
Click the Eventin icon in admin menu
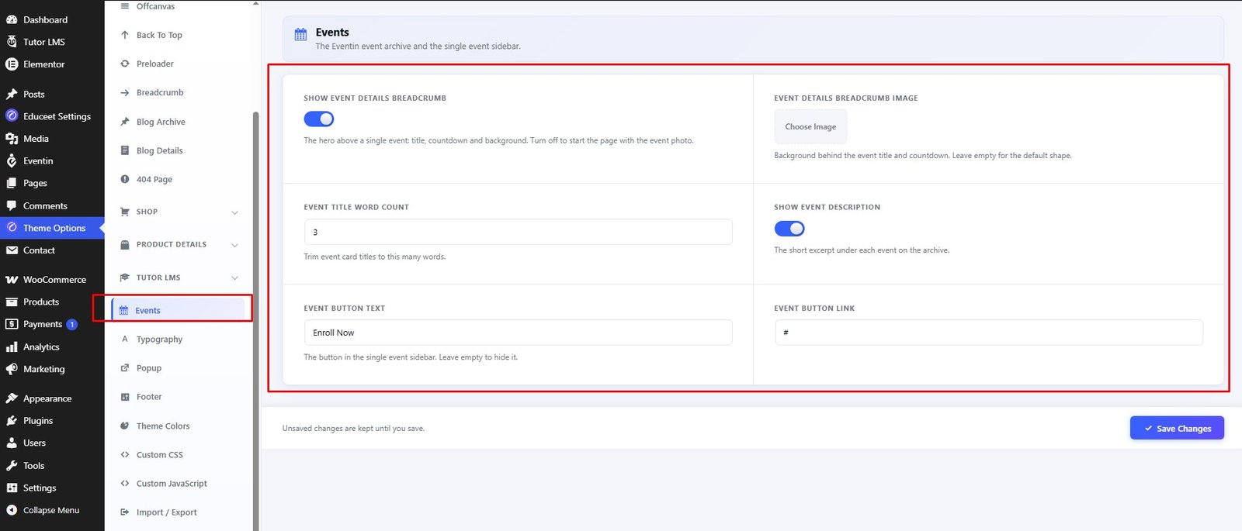[12, 160]
